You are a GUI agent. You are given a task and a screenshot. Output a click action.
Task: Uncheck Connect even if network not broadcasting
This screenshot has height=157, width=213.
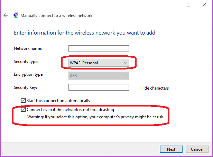23,110
